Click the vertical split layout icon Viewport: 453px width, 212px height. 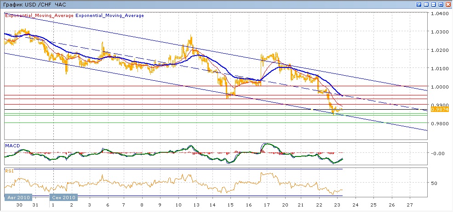pyautogui.click(x=426, y=4)
